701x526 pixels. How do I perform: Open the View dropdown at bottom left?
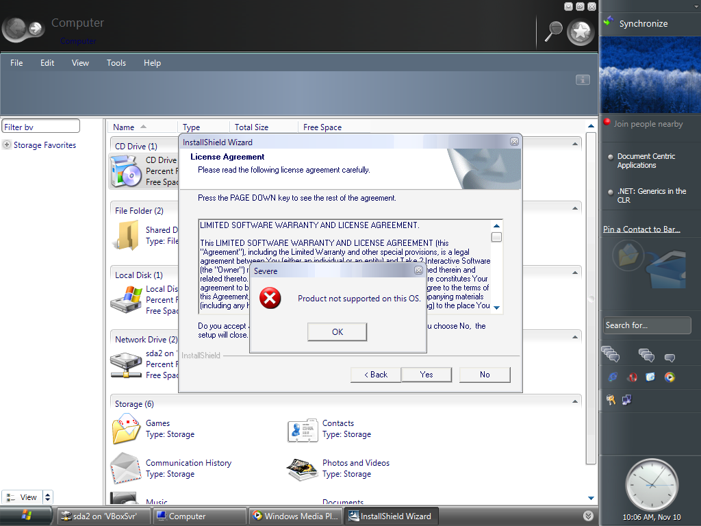[47, 497]
